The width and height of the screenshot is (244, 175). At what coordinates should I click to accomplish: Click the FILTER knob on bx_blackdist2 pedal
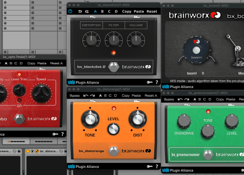[114, 40]
